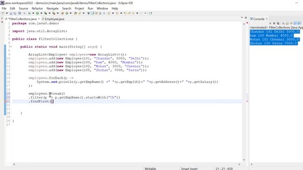The height and width of the screenshot is (170, 303).
Task: Toggle Console Word Wrap
Action: tap(291, 24)
